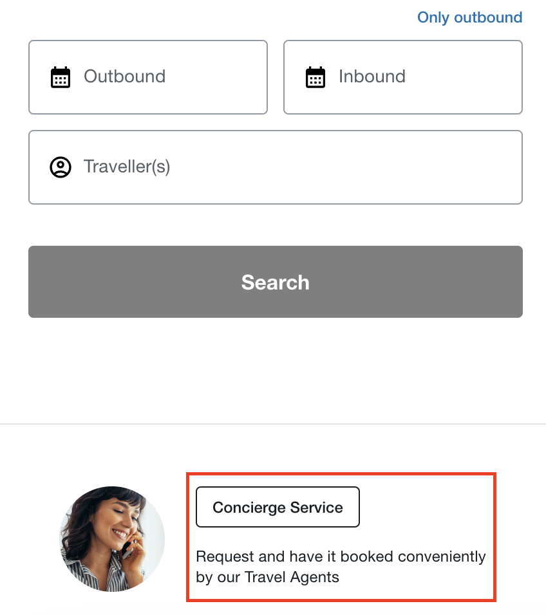This screenshot has width=546, height=615.
Task: Expand the Traveller(s) selector
Action: point(276,167)
